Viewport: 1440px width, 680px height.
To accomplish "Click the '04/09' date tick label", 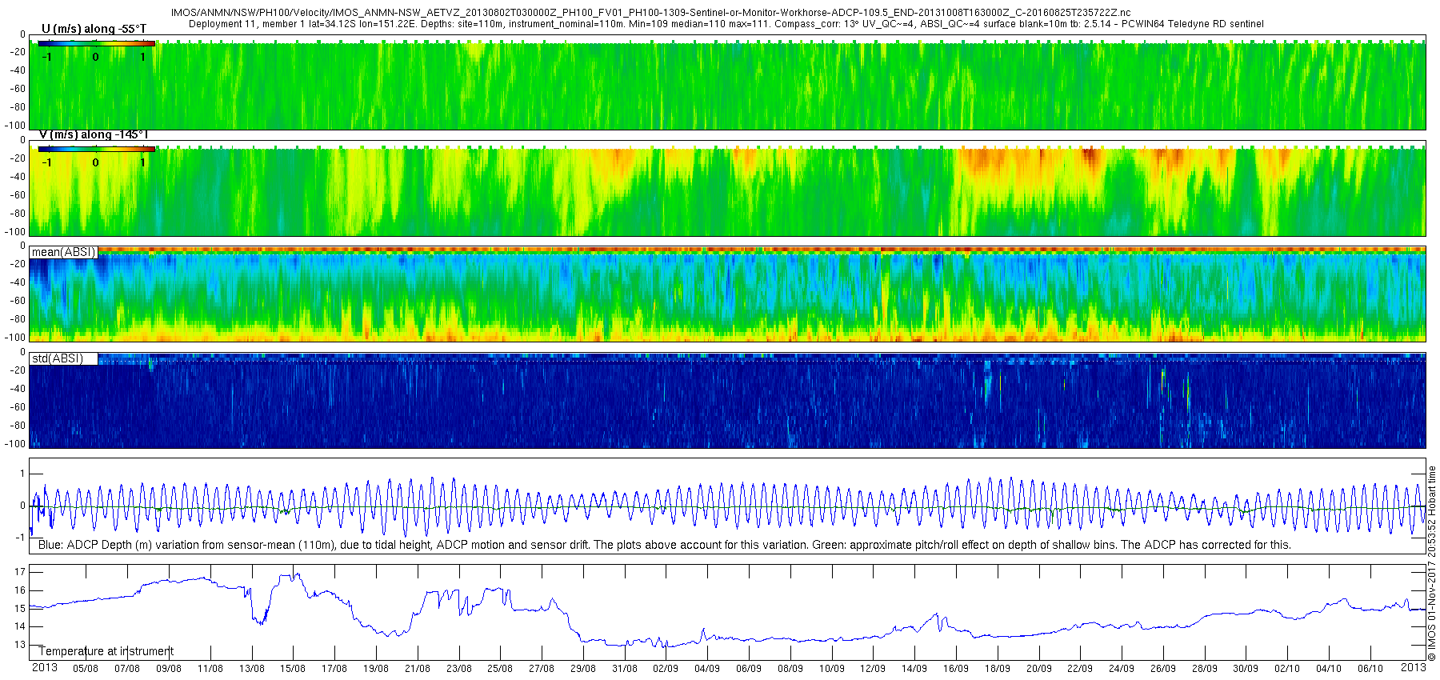I will pos(707,669).
